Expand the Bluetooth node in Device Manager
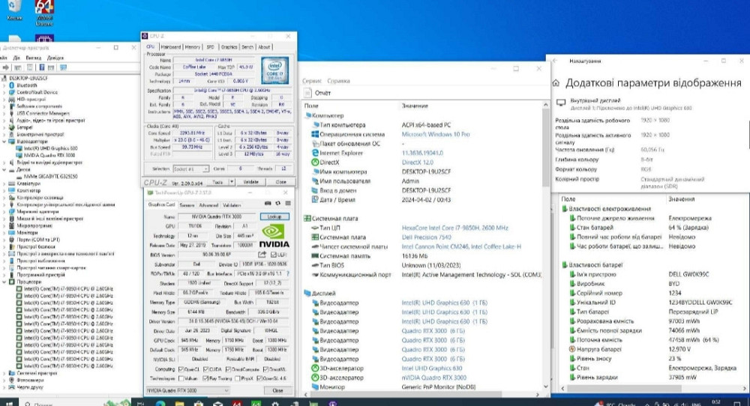The width and height of the screenshot is (750, 406). [x=4, y=85]
